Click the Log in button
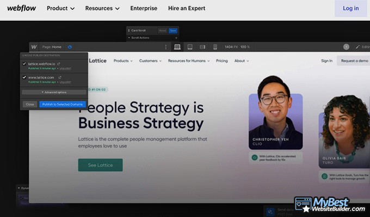 pyautogui.click(x=350, y=8)
